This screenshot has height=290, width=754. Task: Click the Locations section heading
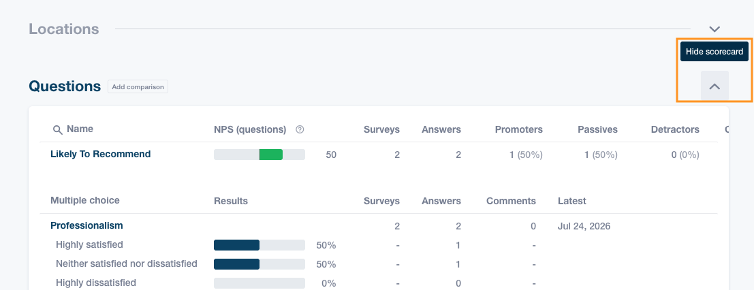(x=64, y=29)
